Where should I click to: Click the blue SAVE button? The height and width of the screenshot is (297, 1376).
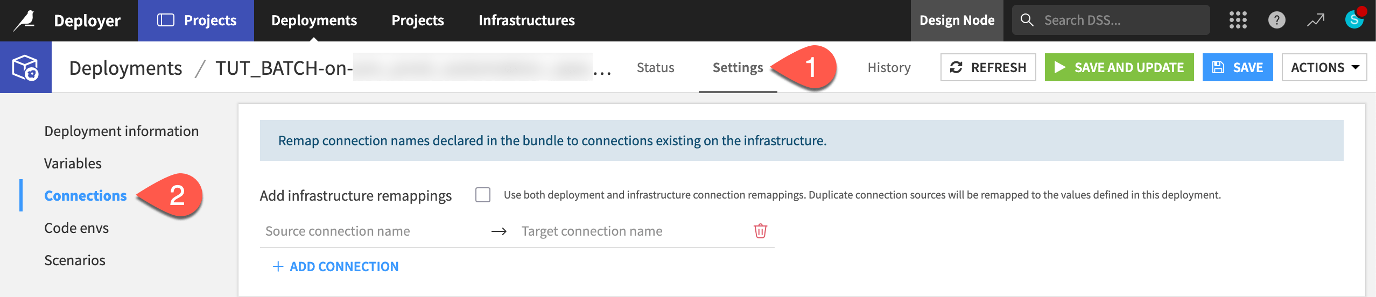(x=1237, y=67)
